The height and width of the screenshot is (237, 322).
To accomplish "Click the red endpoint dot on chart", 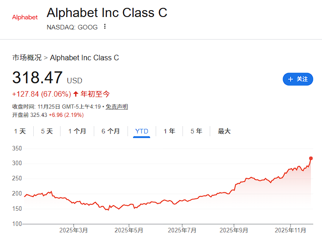I will tap(311, 158).
